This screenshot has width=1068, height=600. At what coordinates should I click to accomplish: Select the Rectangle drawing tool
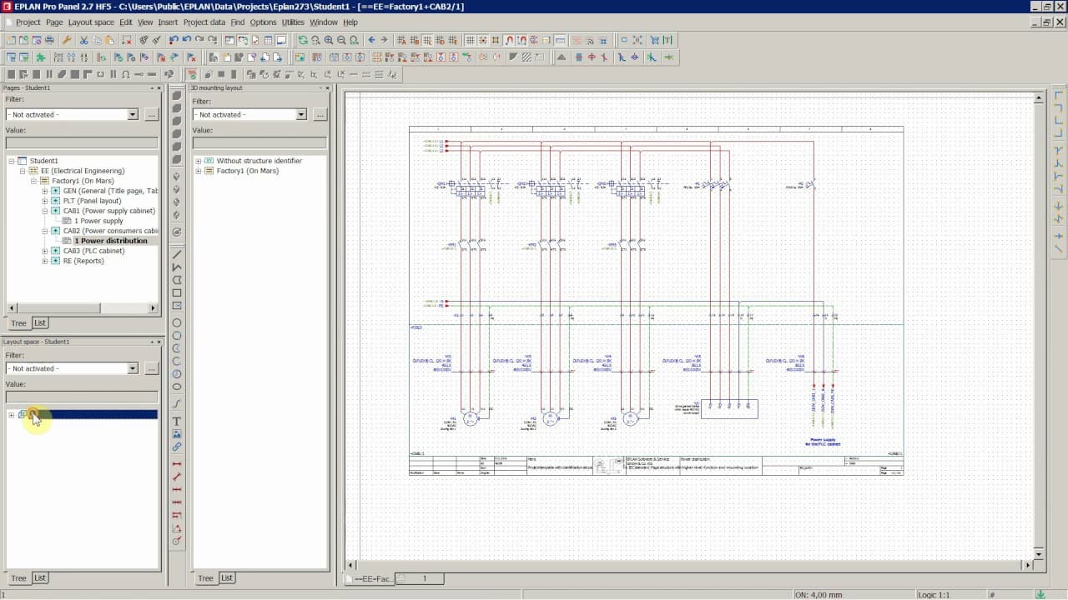click(177, 293)
